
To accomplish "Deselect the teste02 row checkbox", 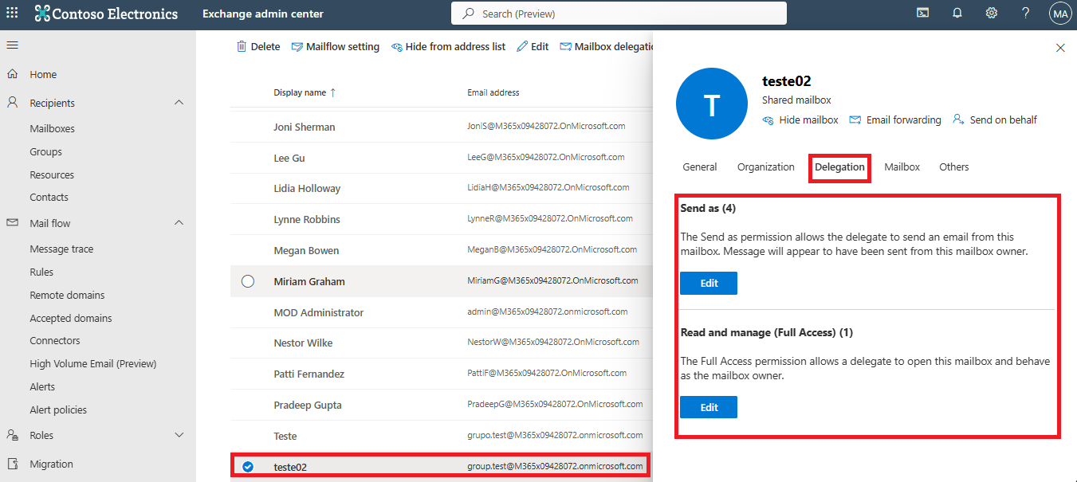I will 248,467.
